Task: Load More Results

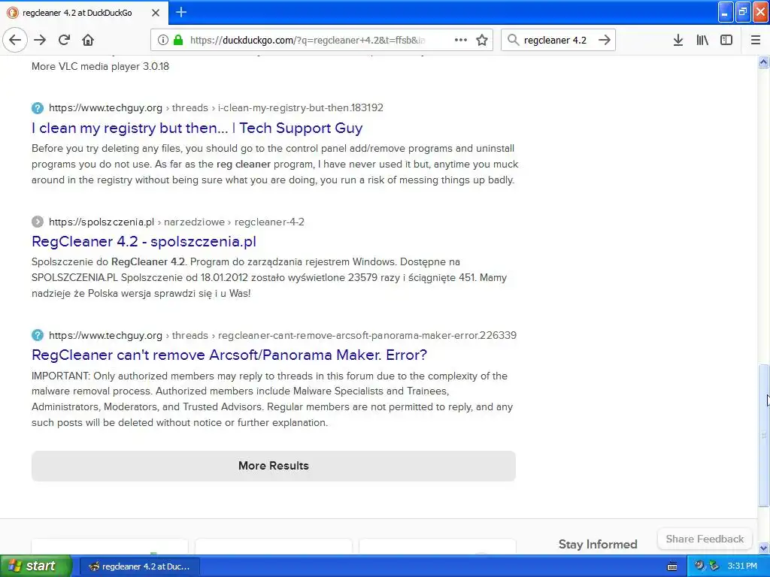Action: [x=274, y=466]
